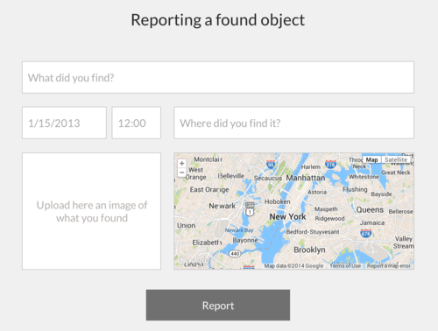Open the image upload area
This screenshot has height=331, width=438.
(91, 211)
